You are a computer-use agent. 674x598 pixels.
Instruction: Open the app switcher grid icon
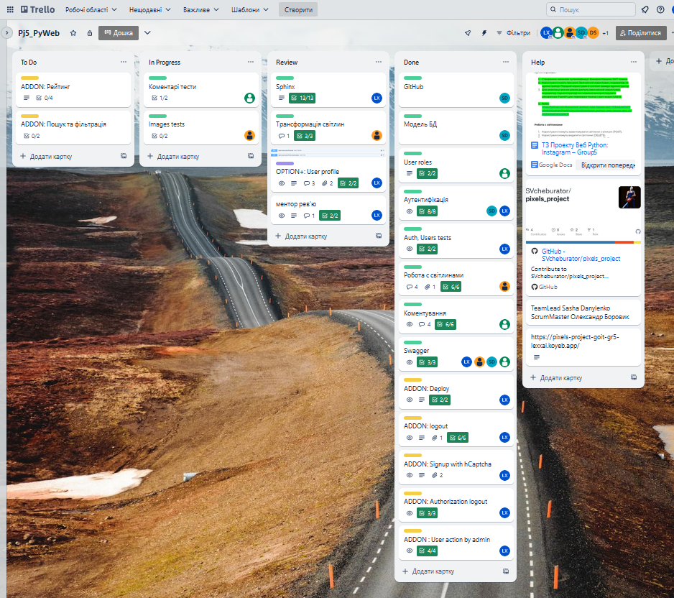point(10,9)
